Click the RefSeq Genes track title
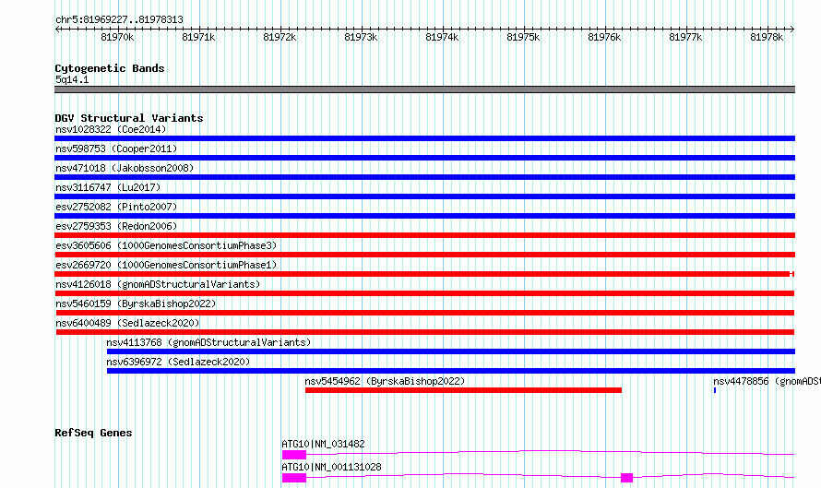The width and height of the screenshot is (821, 488). (93, 433)
